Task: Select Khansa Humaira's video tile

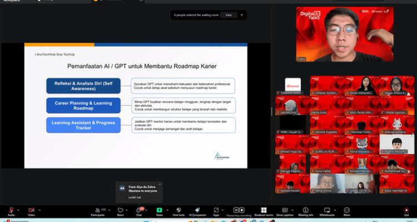Action: 397,125
